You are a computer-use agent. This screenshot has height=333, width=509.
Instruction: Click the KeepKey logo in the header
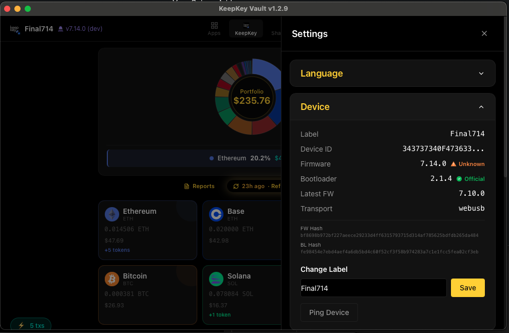tap(14, 29)
